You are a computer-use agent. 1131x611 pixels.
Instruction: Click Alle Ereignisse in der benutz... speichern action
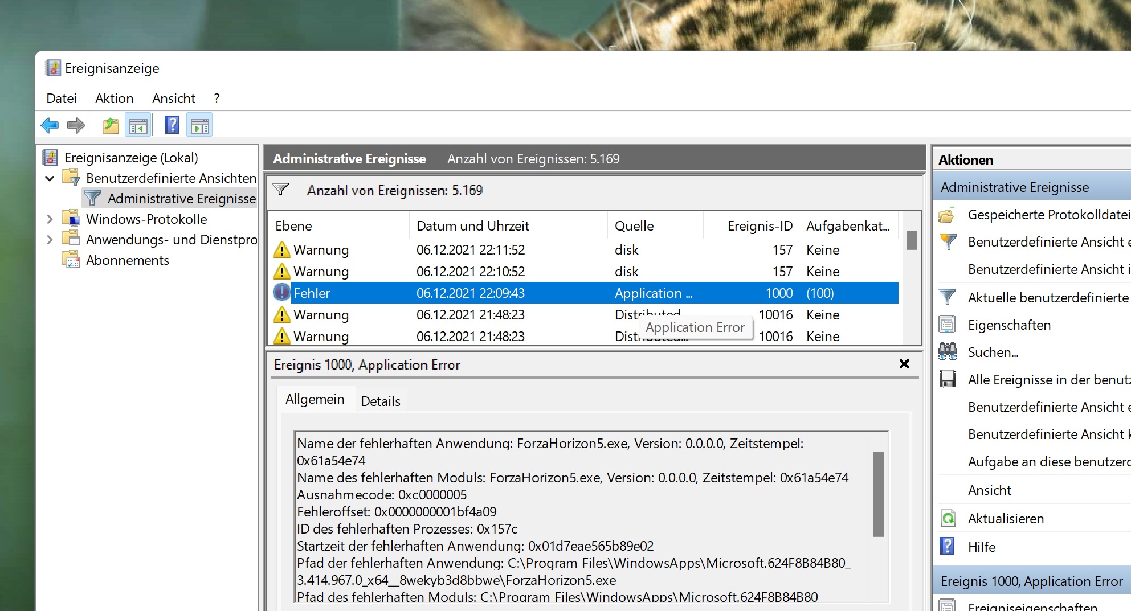pyautogui.click(x=1049, y=380)
